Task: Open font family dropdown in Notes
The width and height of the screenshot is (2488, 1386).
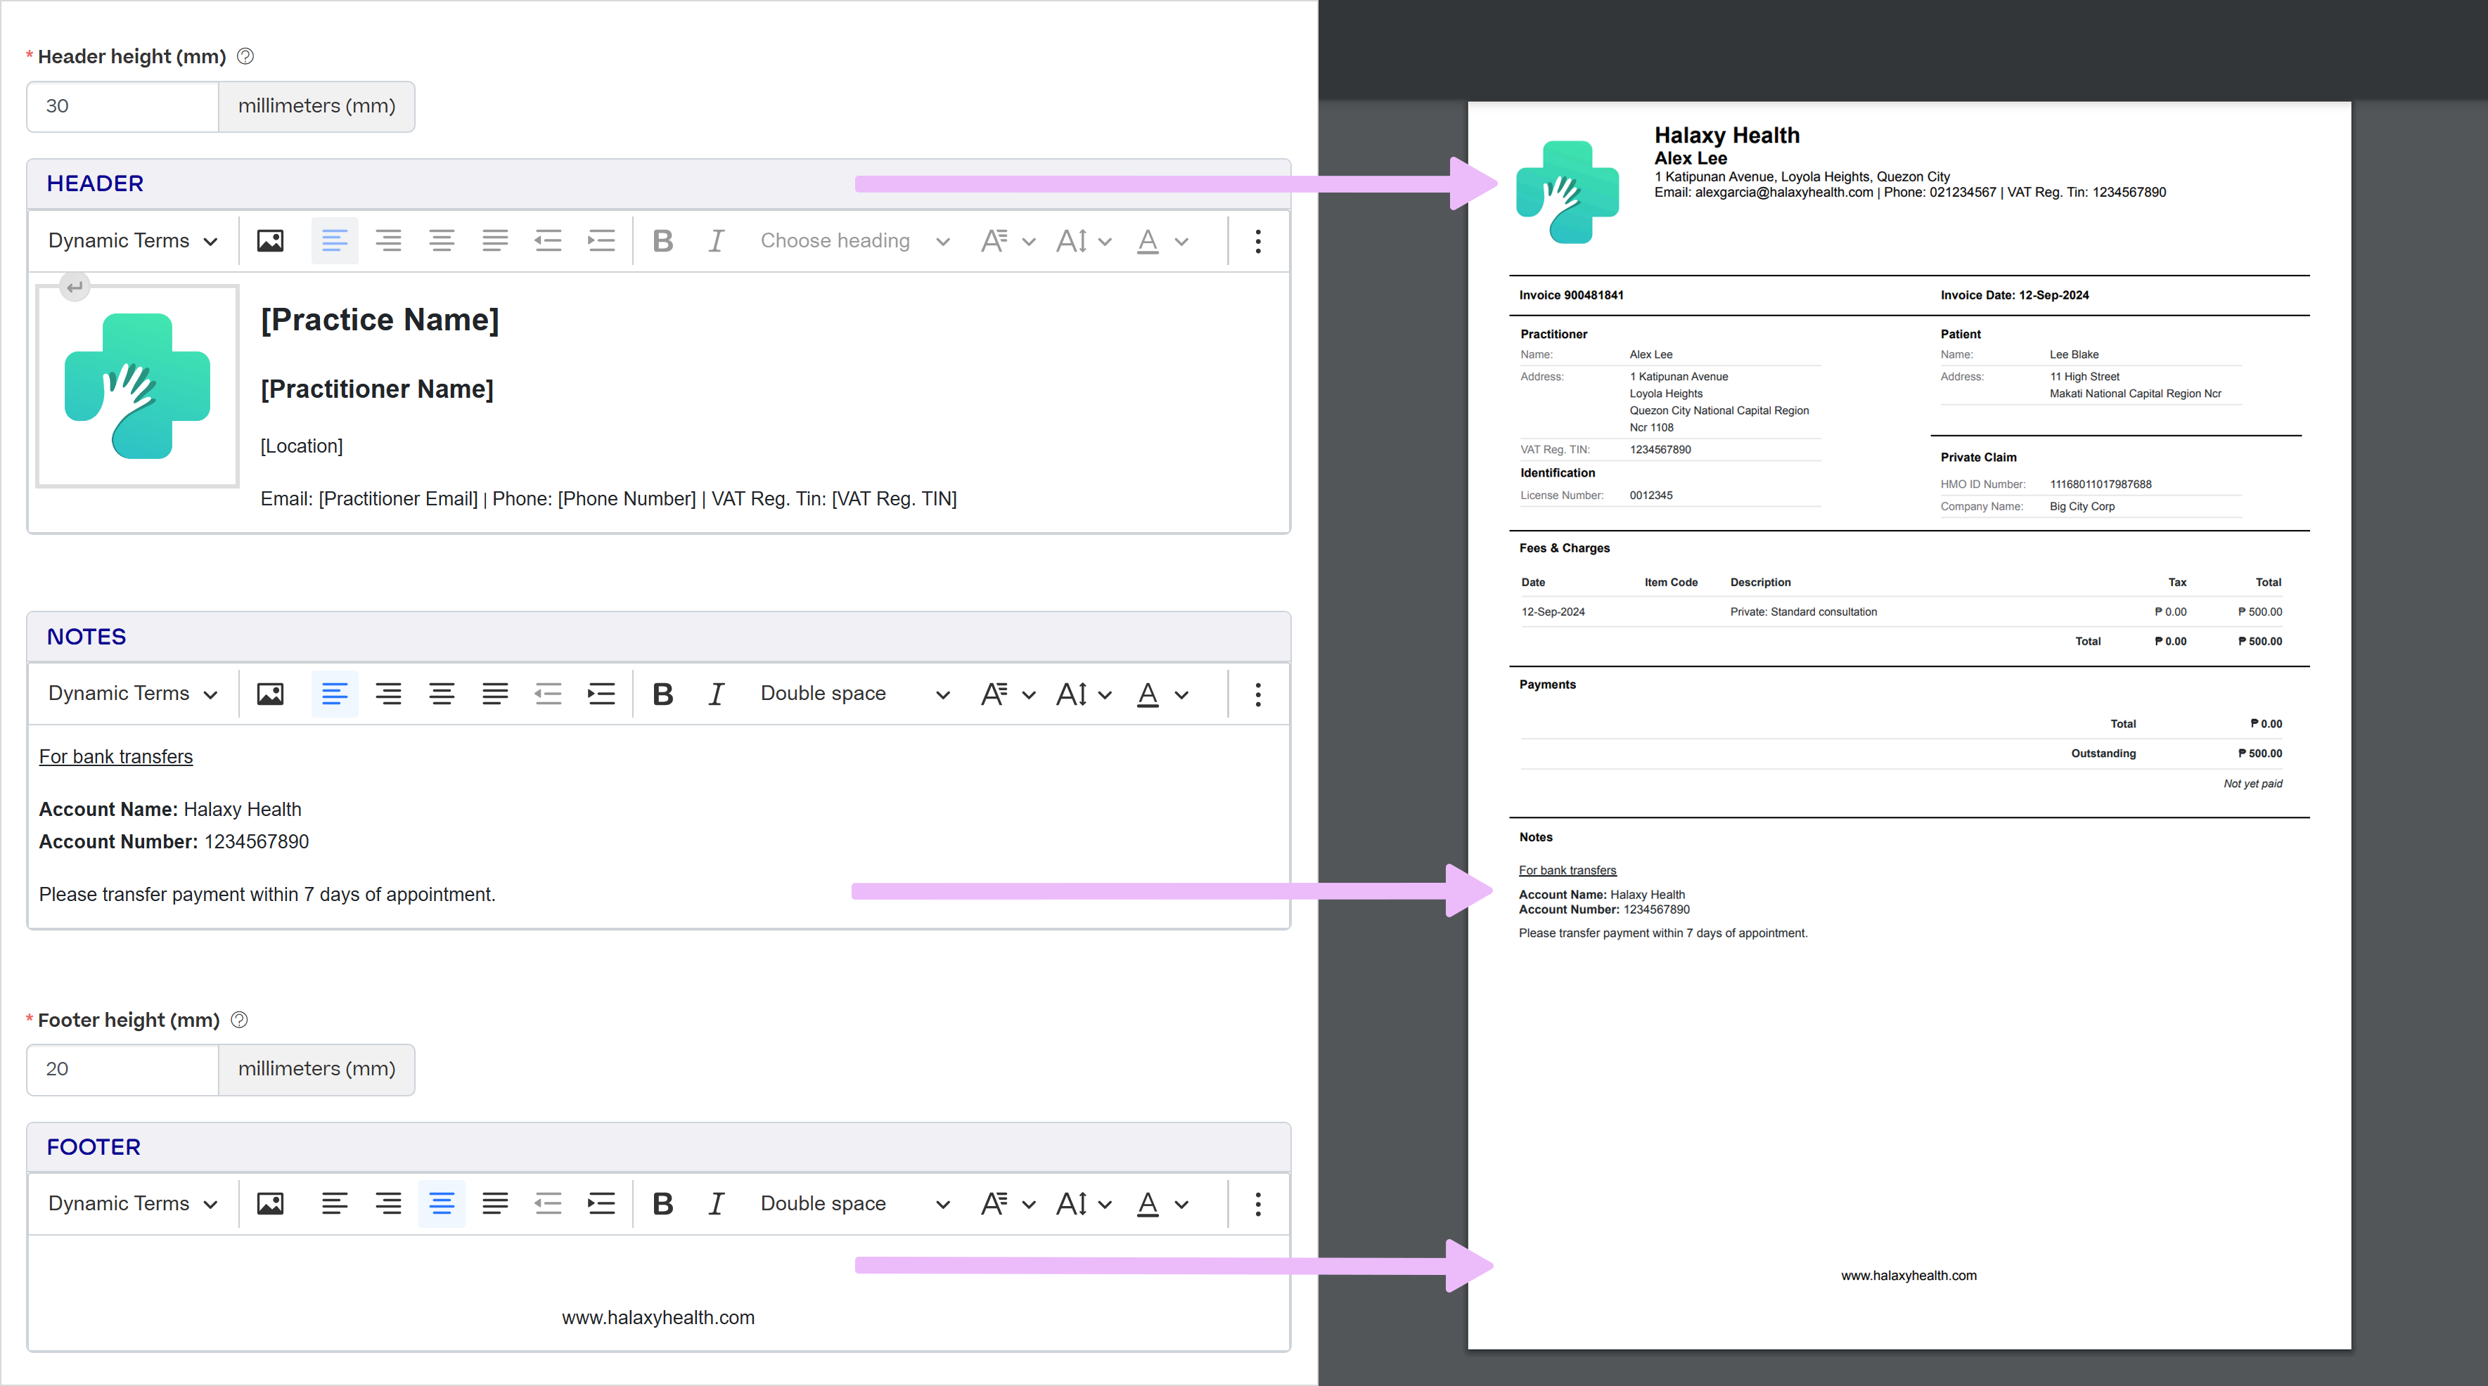Action: [x=1008, y=694]
